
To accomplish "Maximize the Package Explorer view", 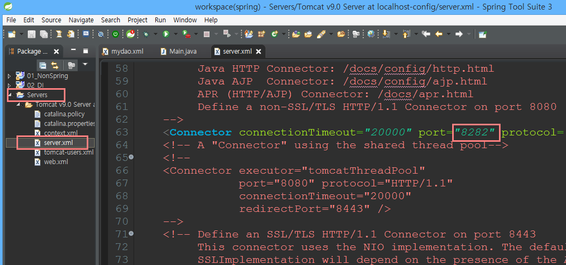I will point(86,51).
